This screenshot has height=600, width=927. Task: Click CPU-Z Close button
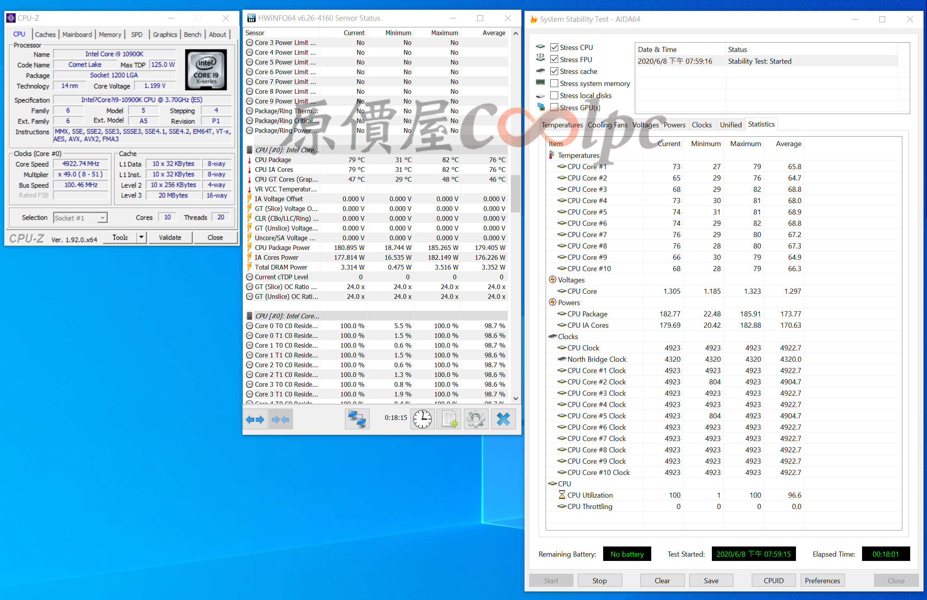coord(215,237)
